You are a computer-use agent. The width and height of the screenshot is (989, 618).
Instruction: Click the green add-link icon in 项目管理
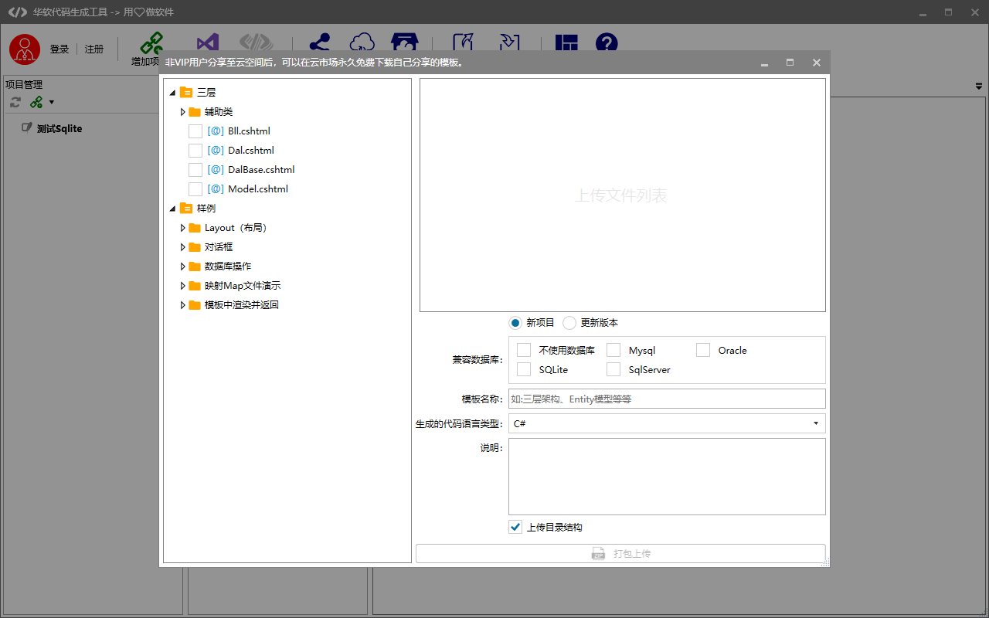tap(36, 102)
